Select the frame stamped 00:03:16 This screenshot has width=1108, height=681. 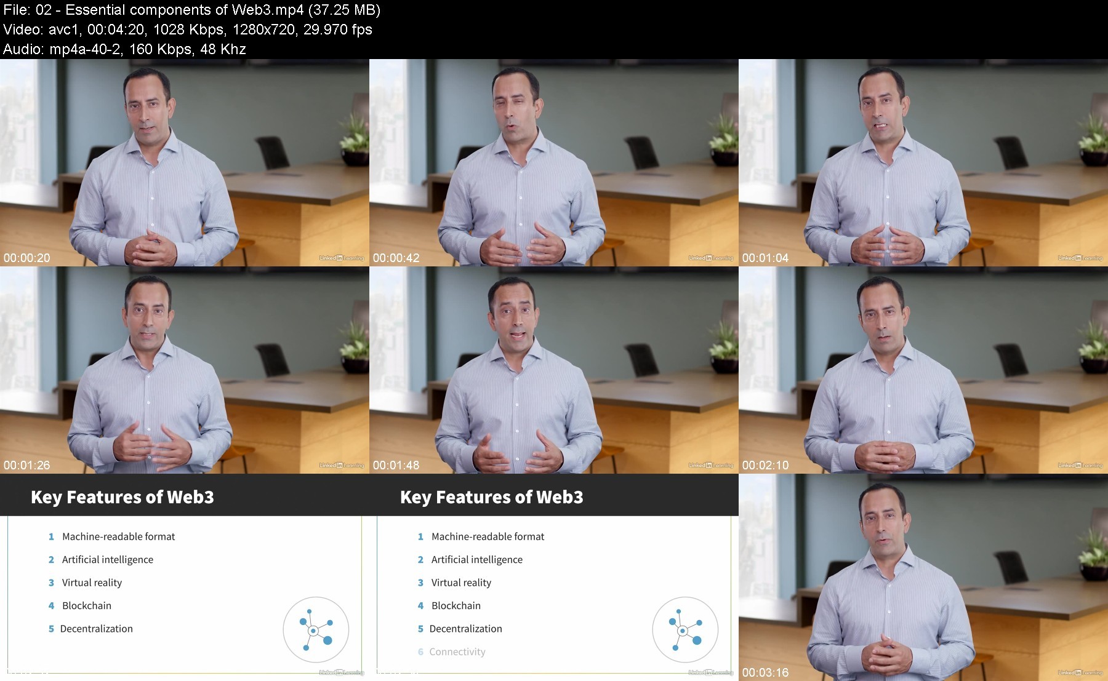point(923,577)
